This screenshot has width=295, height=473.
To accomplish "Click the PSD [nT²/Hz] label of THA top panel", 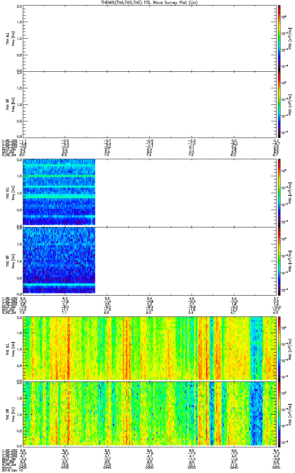I will [x=290, y=38].
